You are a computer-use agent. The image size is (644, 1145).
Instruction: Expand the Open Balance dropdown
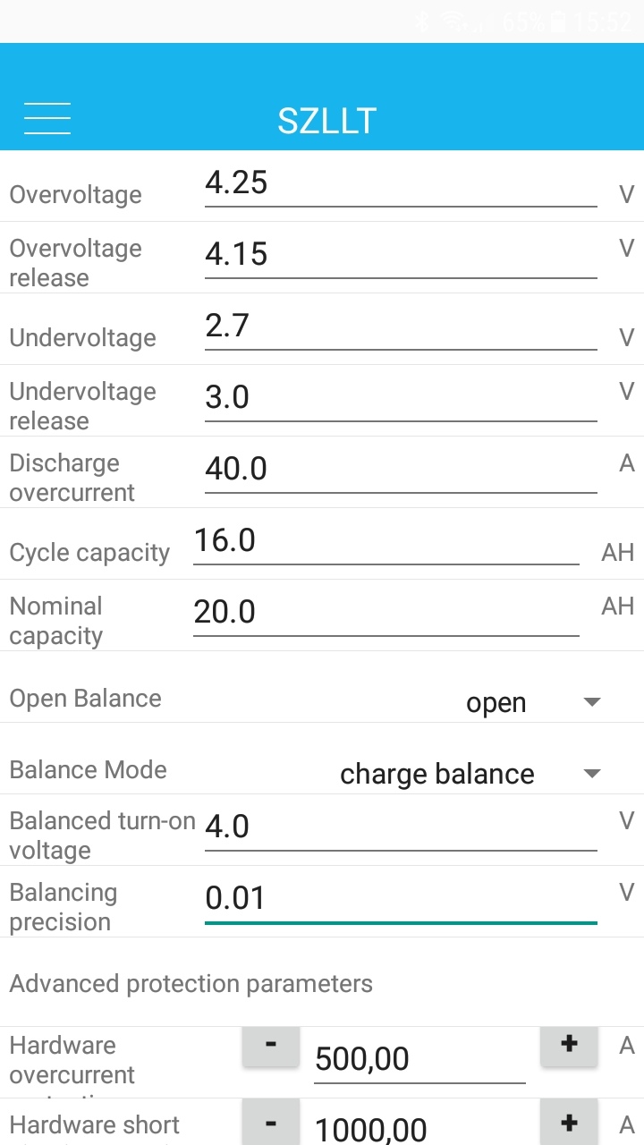591,702
